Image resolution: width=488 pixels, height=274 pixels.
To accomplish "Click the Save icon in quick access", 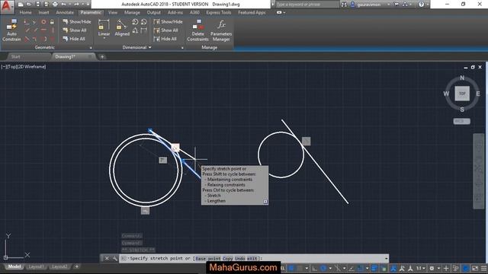I will coord(37,5).
